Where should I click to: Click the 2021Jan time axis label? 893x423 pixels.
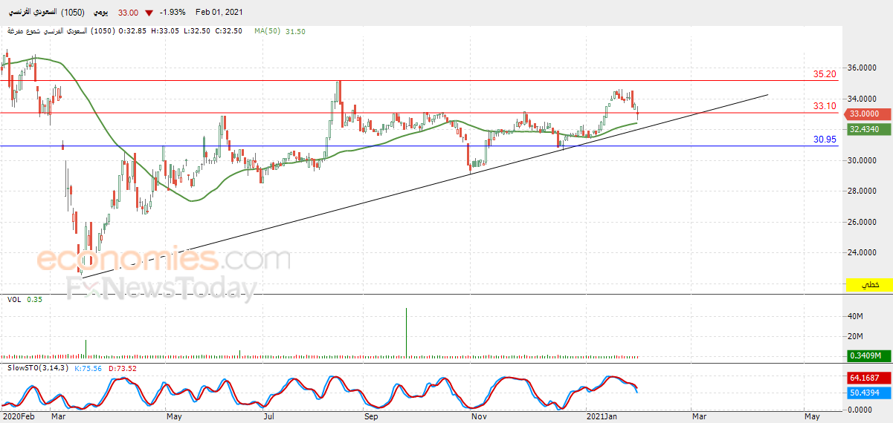[600, 416]
